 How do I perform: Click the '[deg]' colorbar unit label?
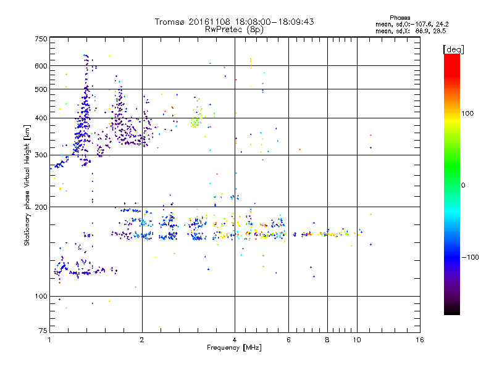(453, 49)
